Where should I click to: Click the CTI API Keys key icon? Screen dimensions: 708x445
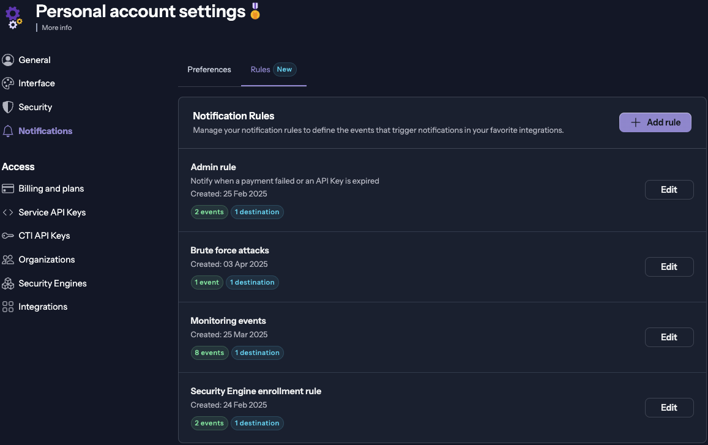coord(8,236)
